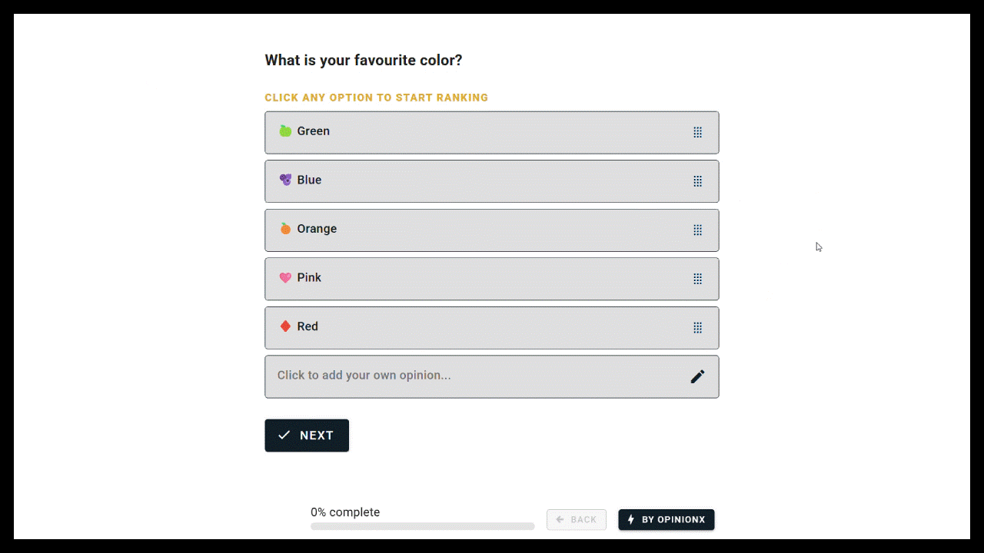The image size is (984, 553).
Task: Click the orange fruit emoji icon
Action: pyautogui.click(x=285, y=229)
